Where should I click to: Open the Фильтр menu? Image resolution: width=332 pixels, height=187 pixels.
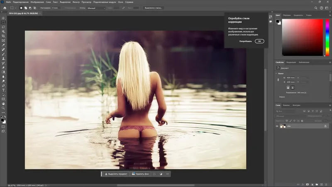click(76, 2)
